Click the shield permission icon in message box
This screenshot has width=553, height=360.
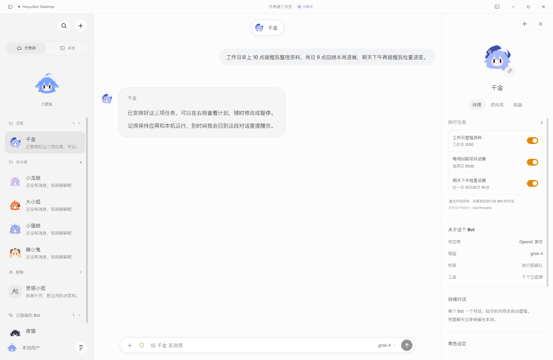tap(142, 345)
